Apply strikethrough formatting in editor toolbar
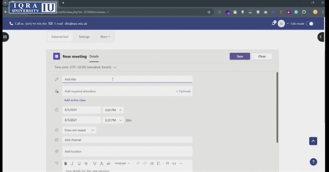This screenshot has width=329, height=172. [x=86, y=163]
